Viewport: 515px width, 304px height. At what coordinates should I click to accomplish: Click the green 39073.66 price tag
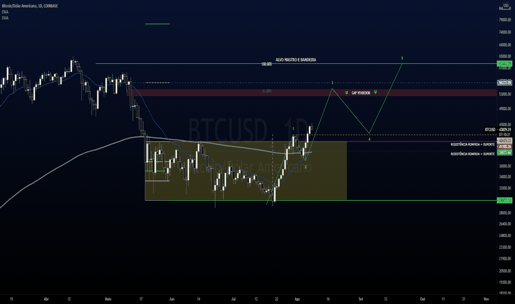tap(505, 153)
